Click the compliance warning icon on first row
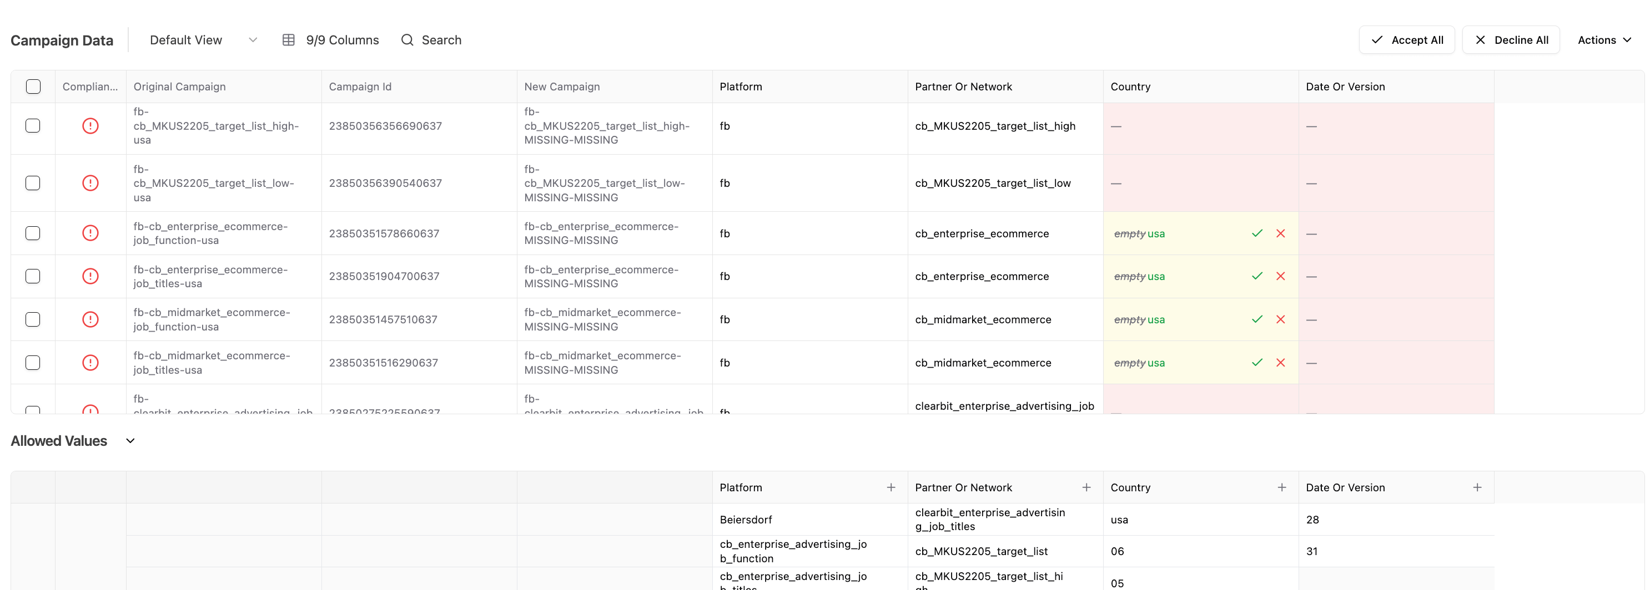The height and width of the screenshot is (590, 1650). (x=90, y=126)
